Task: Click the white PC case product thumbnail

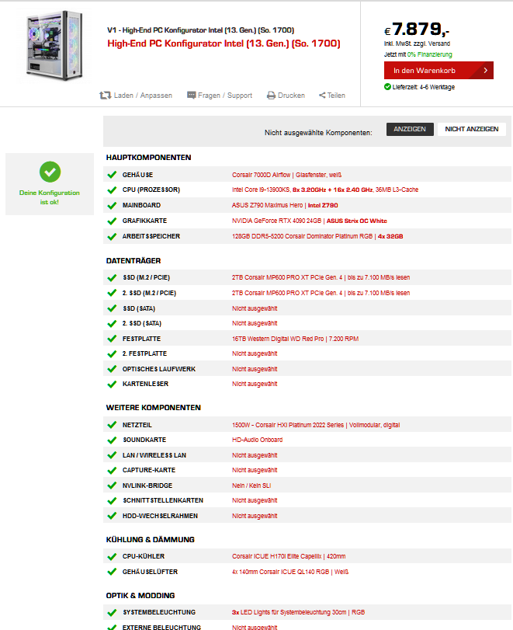Action: 54,45
